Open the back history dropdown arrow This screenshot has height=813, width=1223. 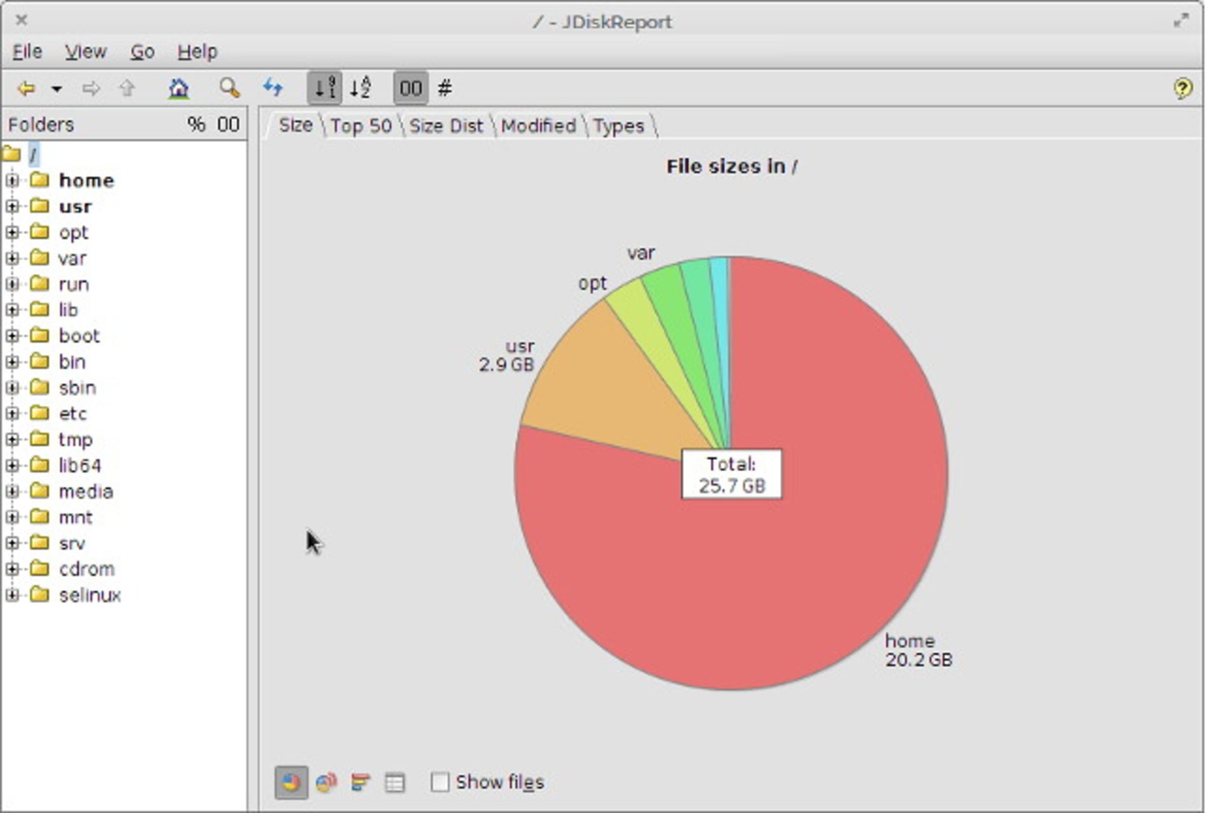tap(57, 89)
